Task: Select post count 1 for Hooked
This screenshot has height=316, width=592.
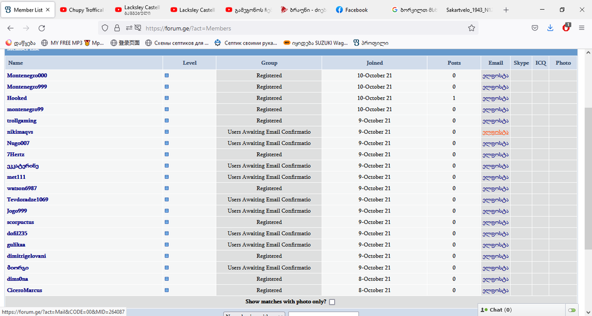Action: click(454, 98)
